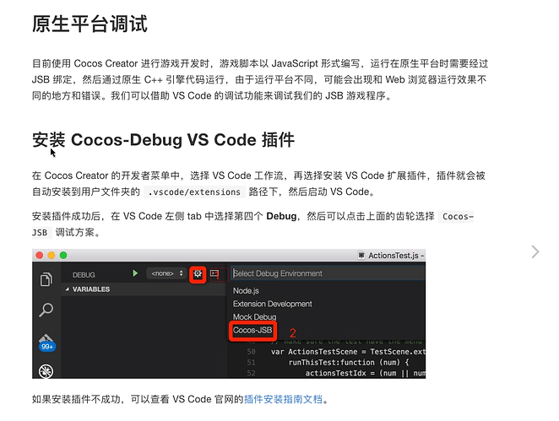
Task: Select Node.js in the environment list
Action: click(246, 290)
